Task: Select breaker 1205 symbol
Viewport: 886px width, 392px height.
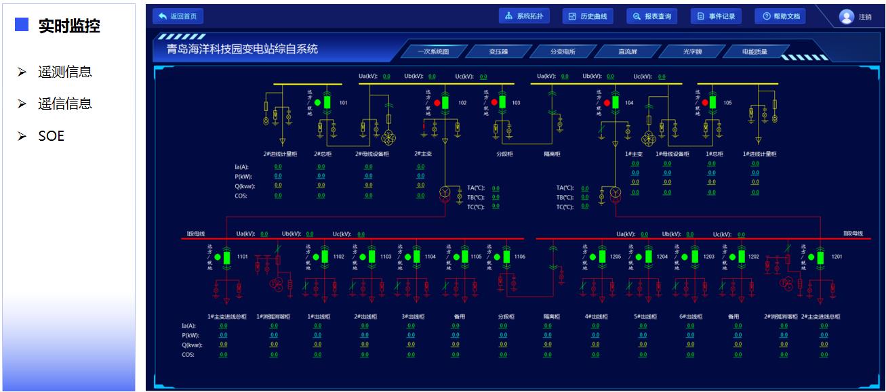Action: coord(602,257)
